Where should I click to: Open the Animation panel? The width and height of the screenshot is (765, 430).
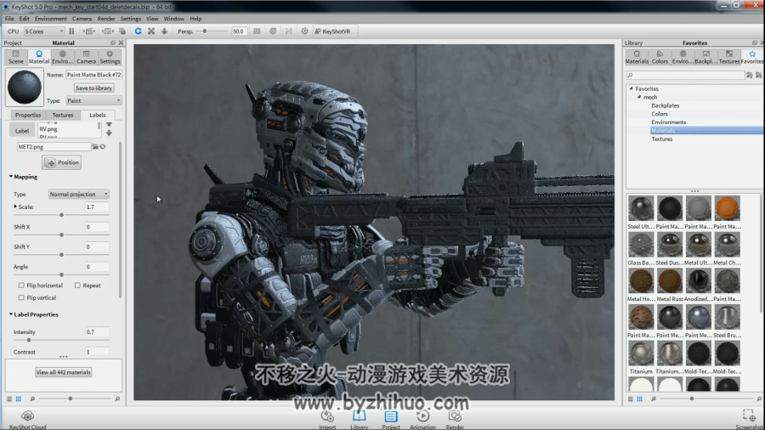pos(422,419)
